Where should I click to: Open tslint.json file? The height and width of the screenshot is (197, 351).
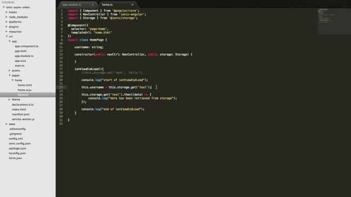pos(15,158)
